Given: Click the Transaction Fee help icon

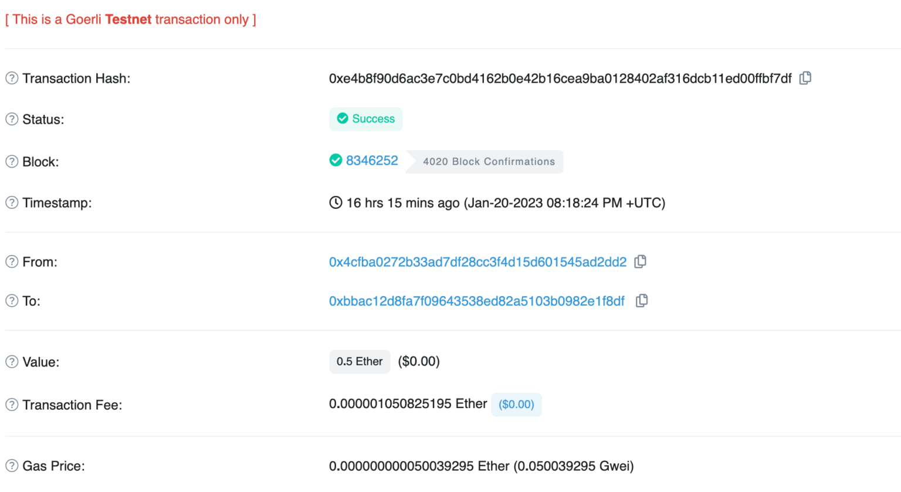Looking at the screenshot, I should pyautogui.click(x=11, y=405).
